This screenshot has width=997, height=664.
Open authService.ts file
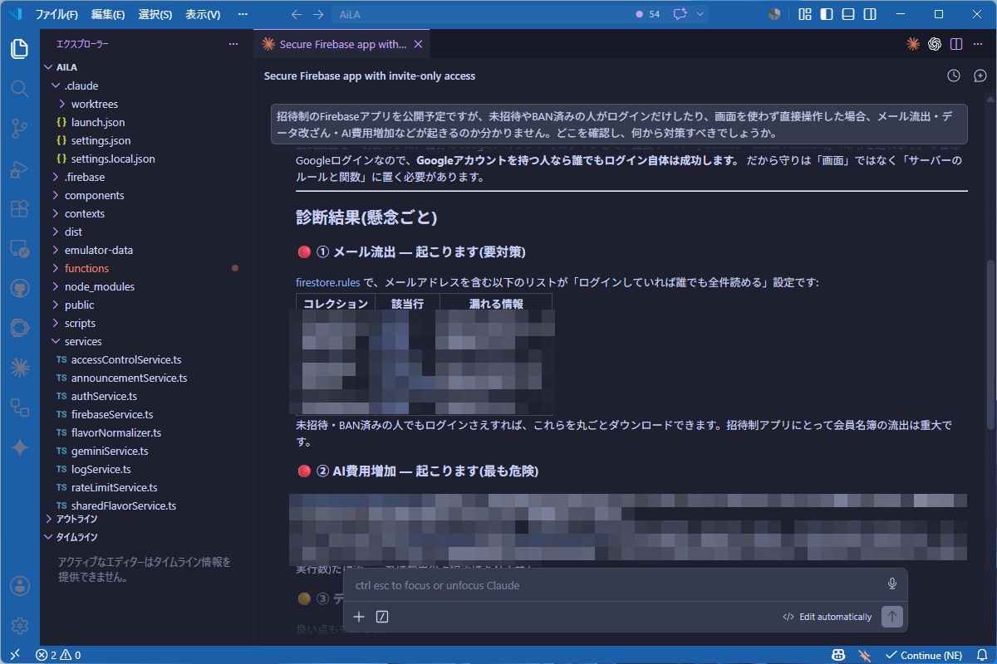(x=104, y=396)
